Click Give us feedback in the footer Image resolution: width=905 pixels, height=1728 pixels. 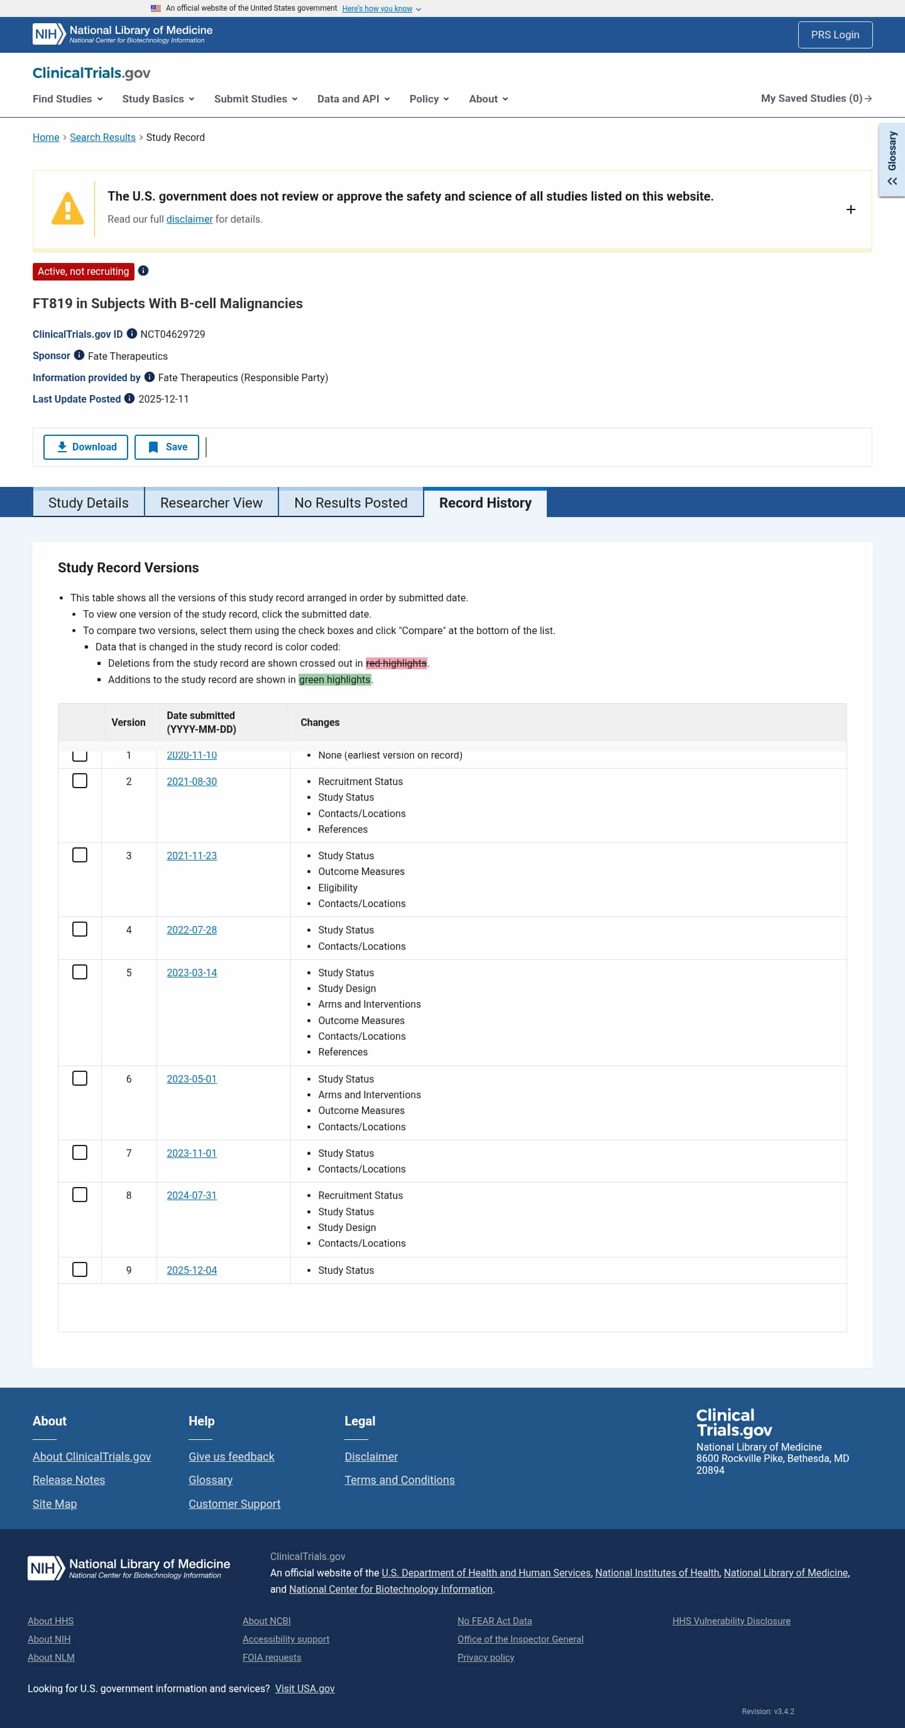click(231, 1456)
